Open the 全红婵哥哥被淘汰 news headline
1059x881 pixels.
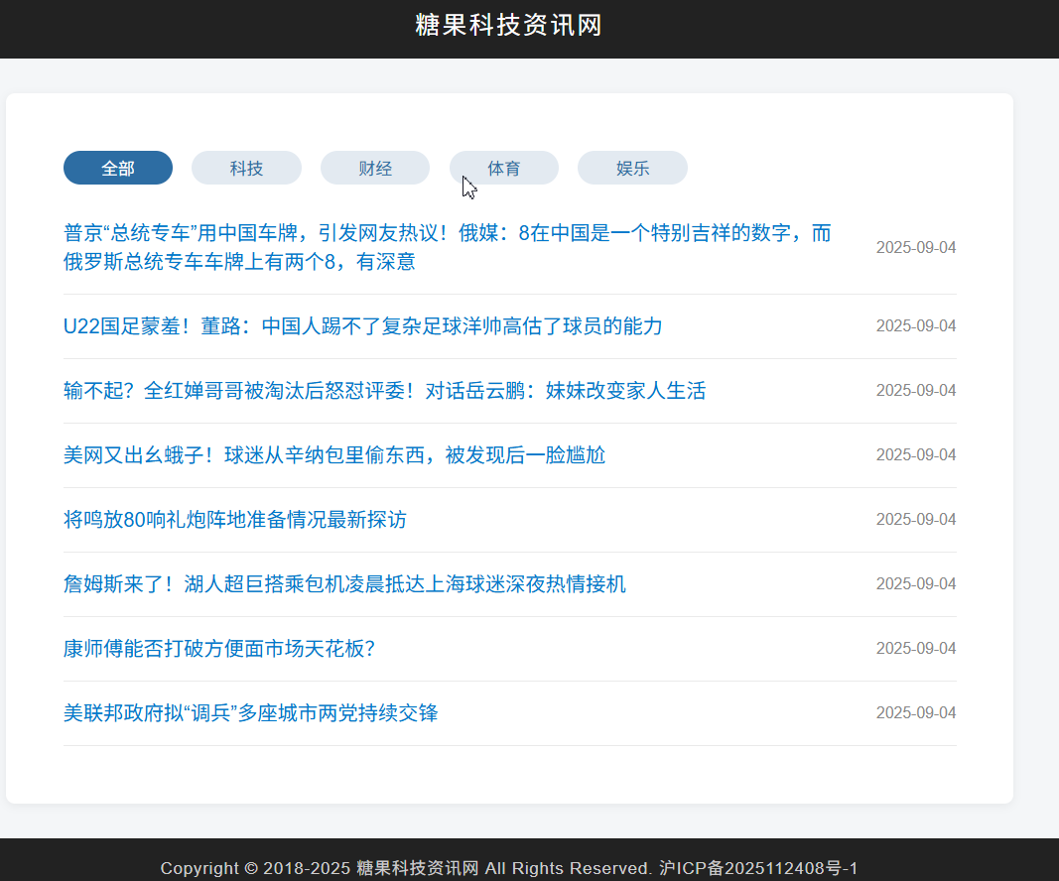[384, 391]
